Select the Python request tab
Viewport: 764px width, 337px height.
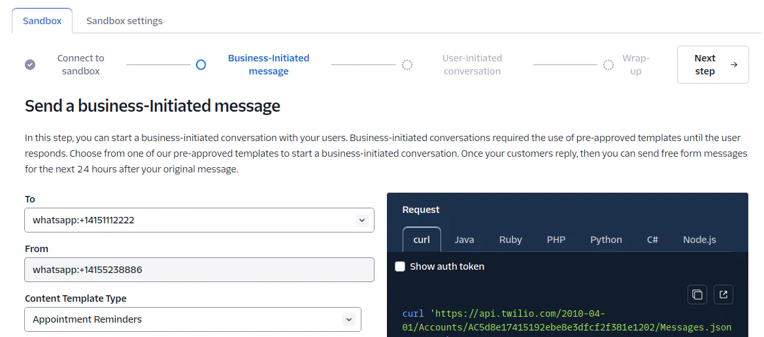(606, 240)
